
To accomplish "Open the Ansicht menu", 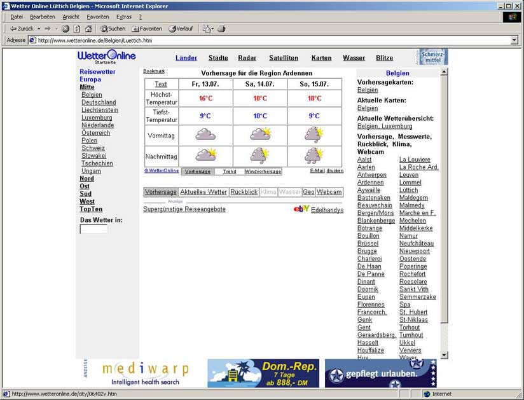I will (71, 17).
